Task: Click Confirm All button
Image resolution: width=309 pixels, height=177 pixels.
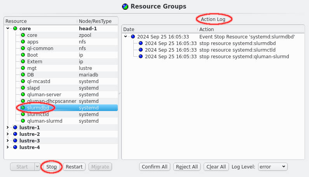Action: pos(155,167)
